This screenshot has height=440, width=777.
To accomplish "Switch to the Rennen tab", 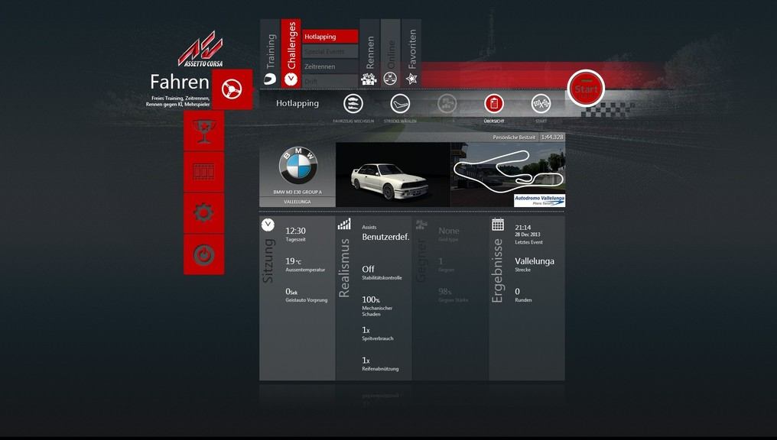I will [369, 53].
